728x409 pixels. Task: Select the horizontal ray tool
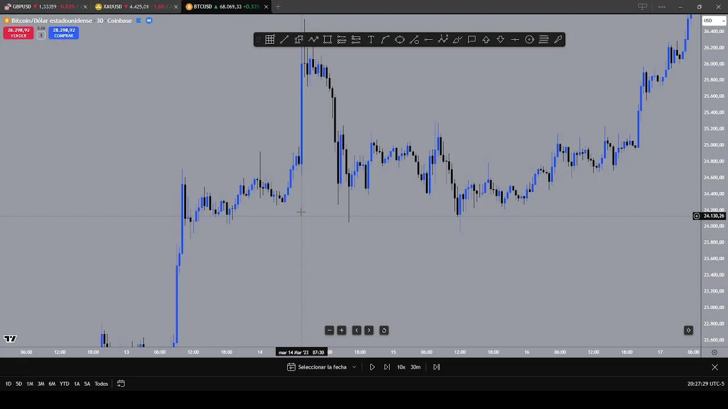(428, 39)
